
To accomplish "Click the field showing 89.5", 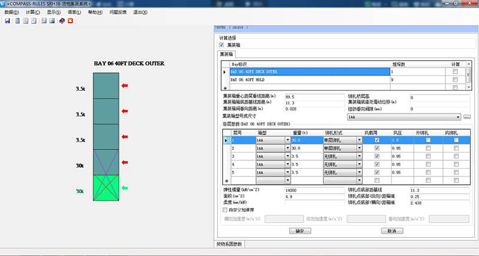I will pyautogui.click(x=314, y=97).
